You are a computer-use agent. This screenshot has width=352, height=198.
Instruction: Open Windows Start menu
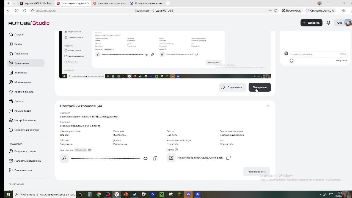click(x=9, y=194)
